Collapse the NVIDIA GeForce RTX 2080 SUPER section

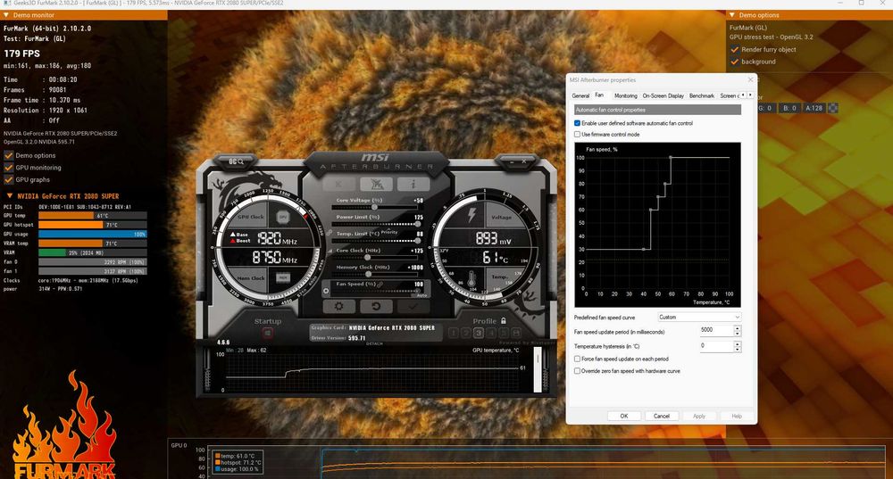pos(10,196)
